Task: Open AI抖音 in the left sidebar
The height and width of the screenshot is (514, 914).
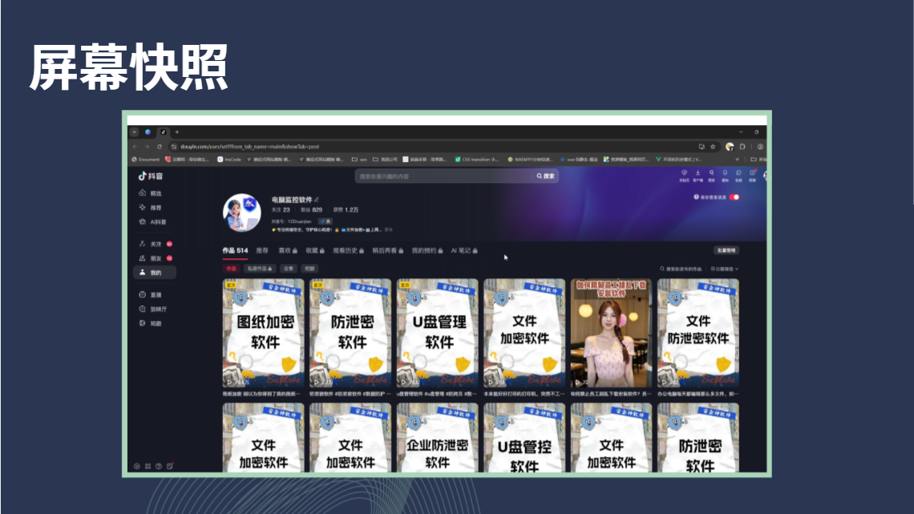Action: tap(152, 221)
